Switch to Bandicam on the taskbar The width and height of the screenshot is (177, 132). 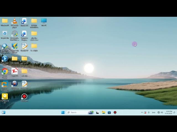pos(115,112)
